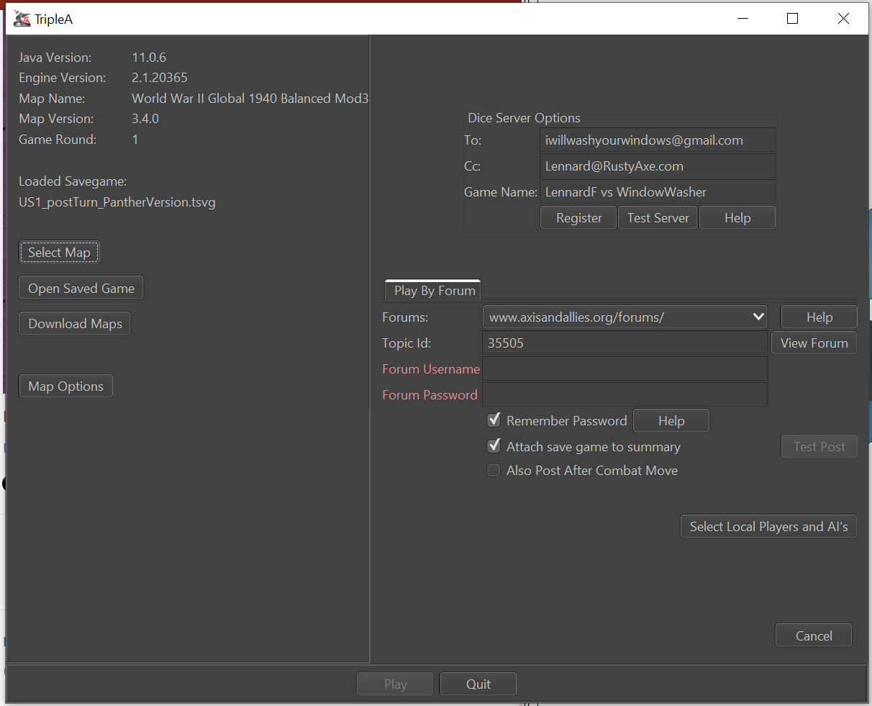Image resolution: width=872 pixels, height=706 pixels.
Task: Click the Help button next to Forums
Action: click(x=819, y=317)
